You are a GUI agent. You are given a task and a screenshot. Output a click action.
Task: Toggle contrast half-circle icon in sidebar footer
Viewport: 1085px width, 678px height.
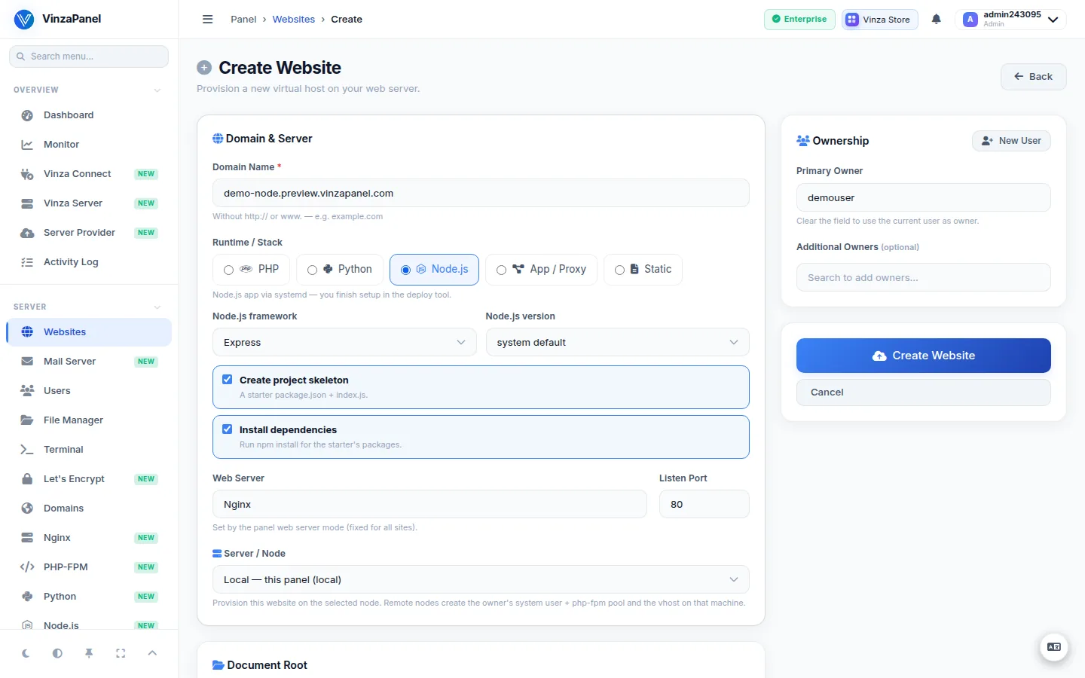[x=57, y=653]
